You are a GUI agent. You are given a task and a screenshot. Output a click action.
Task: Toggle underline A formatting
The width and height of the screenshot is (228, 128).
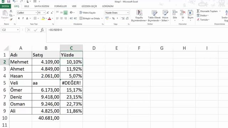pyautogui.click(x=27, y=18)
